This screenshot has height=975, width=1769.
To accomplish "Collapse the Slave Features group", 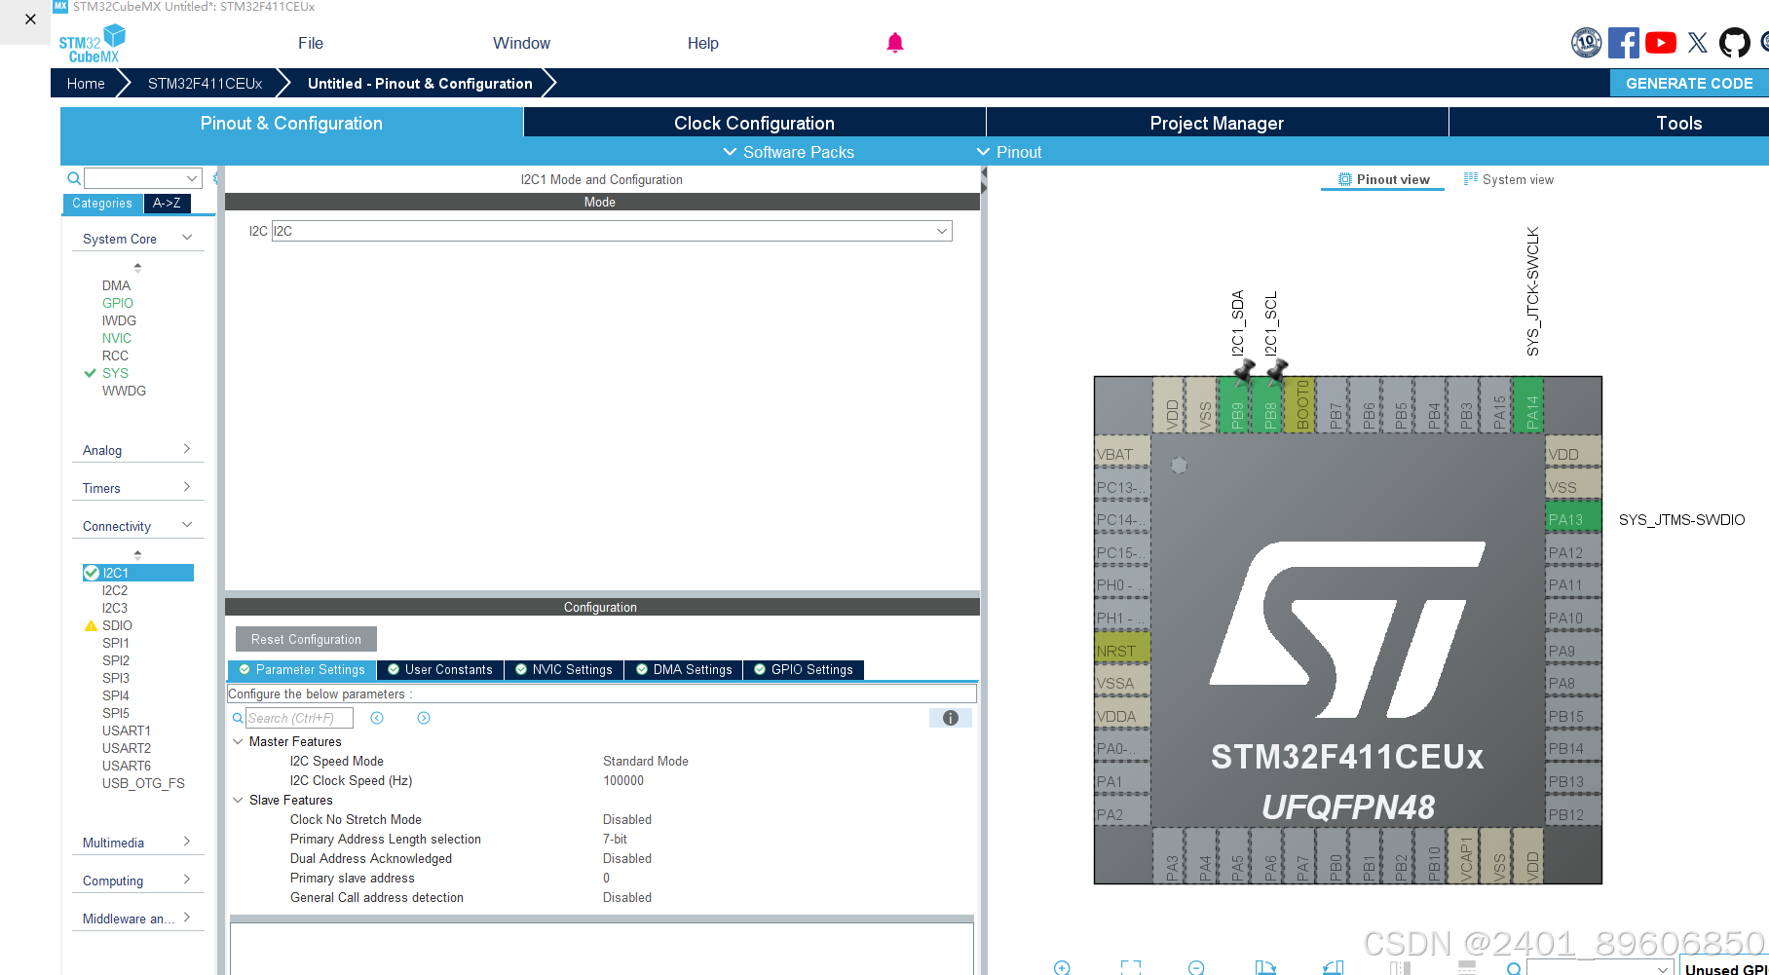I will (238, 800).
